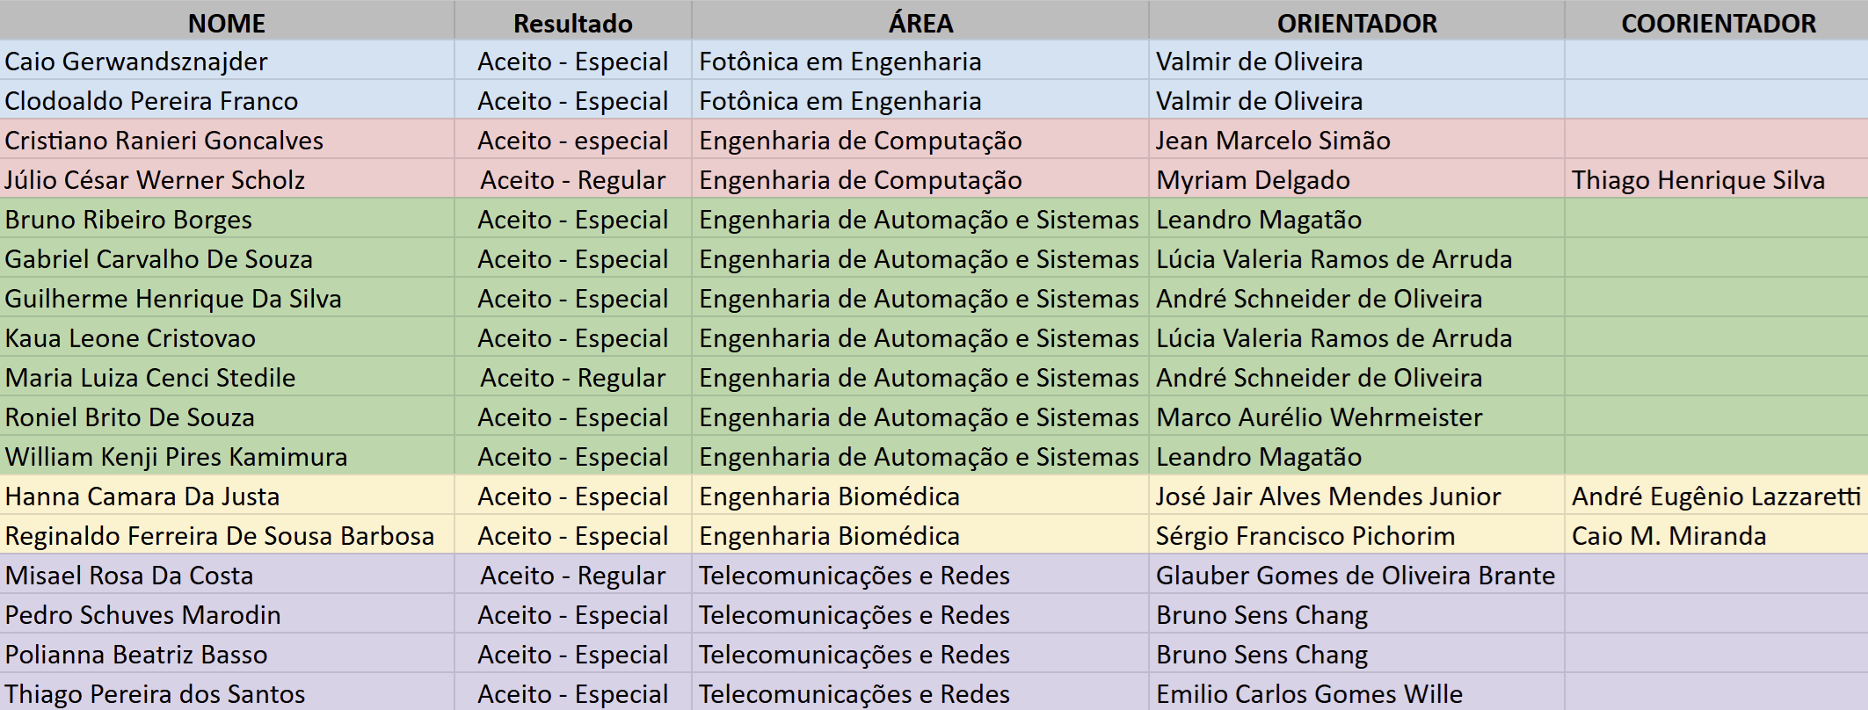Select Gabriel Carvalho De Souza's orientador cell
The width and height of the screenshot is (1868, 710).
tap(1334, 259)
